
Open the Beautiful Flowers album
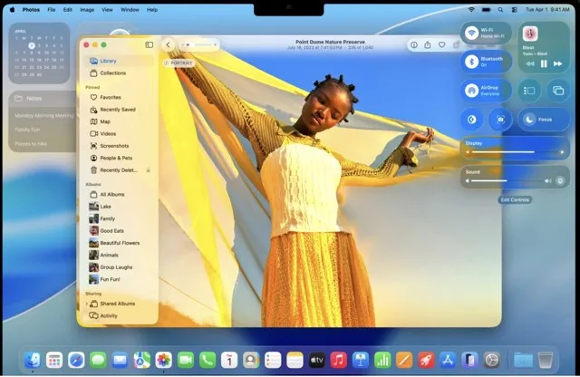pos(119,243)
